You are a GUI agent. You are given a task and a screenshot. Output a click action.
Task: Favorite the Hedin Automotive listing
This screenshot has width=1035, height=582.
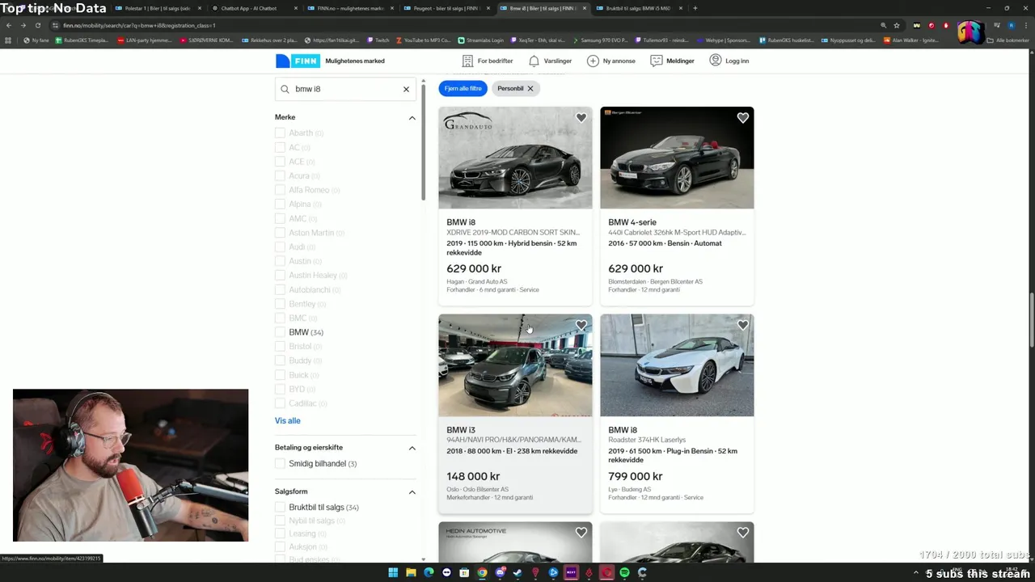581,533
